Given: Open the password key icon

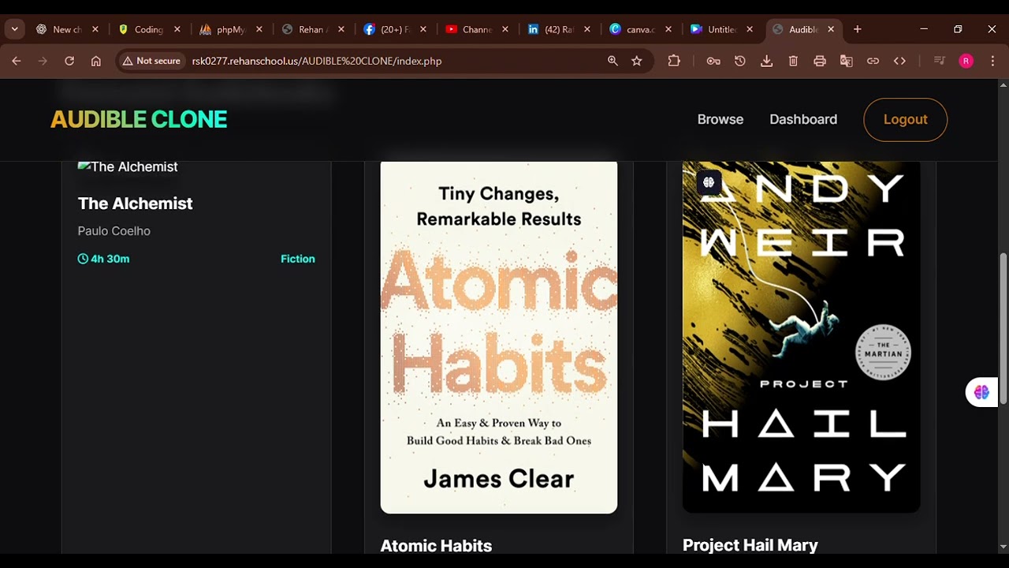Looking at the screenshot, I should [x=713, y=61].
